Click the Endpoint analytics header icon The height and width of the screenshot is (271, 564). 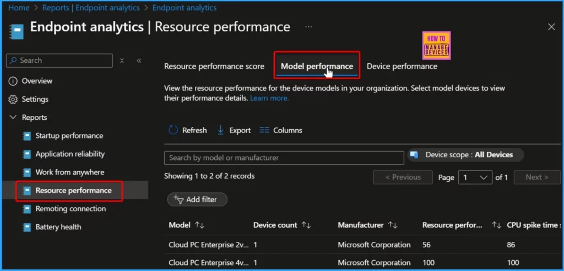(x=17, y=31)
